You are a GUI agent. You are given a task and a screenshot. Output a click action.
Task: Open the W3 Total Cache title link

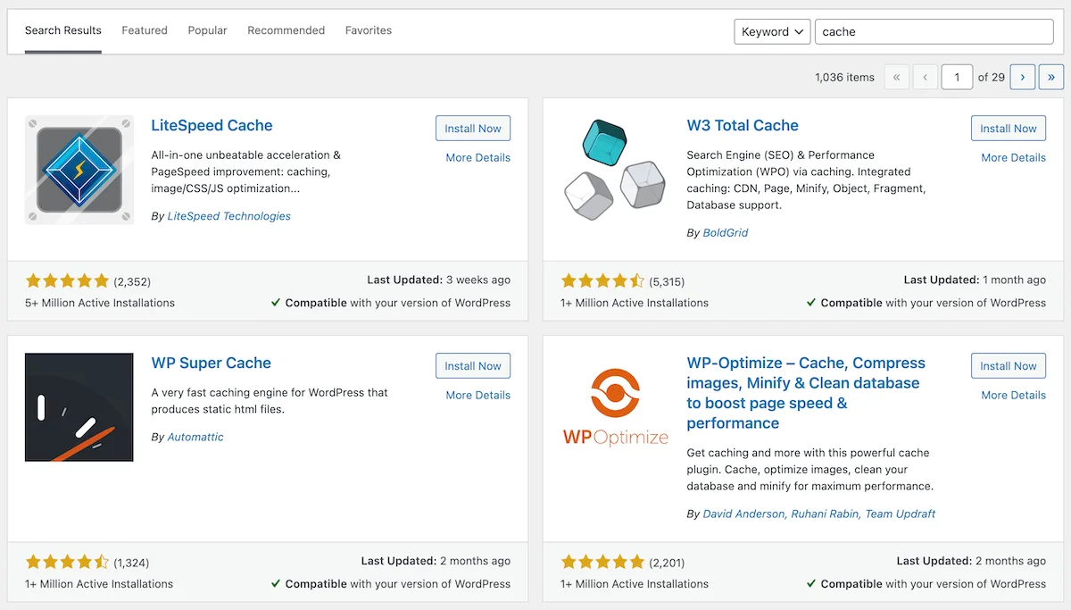point(743,126)
